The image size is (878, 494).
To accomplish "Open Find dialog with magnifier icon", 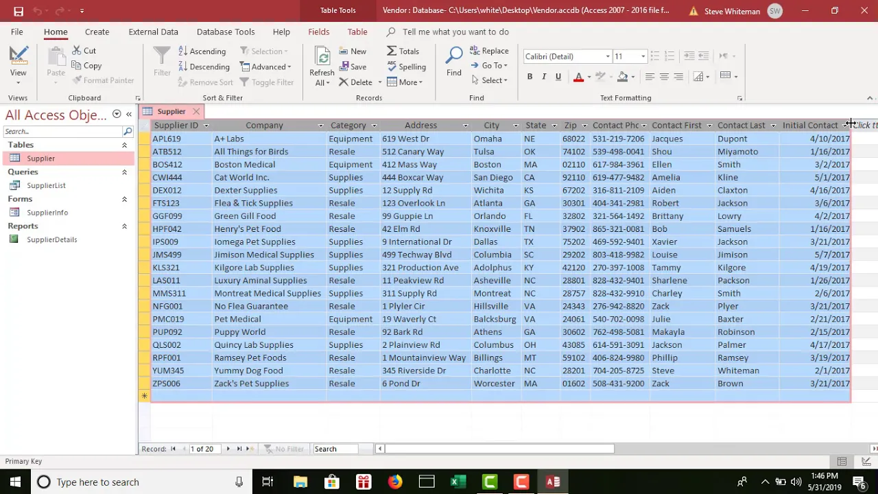I will [x=454, y=62].
